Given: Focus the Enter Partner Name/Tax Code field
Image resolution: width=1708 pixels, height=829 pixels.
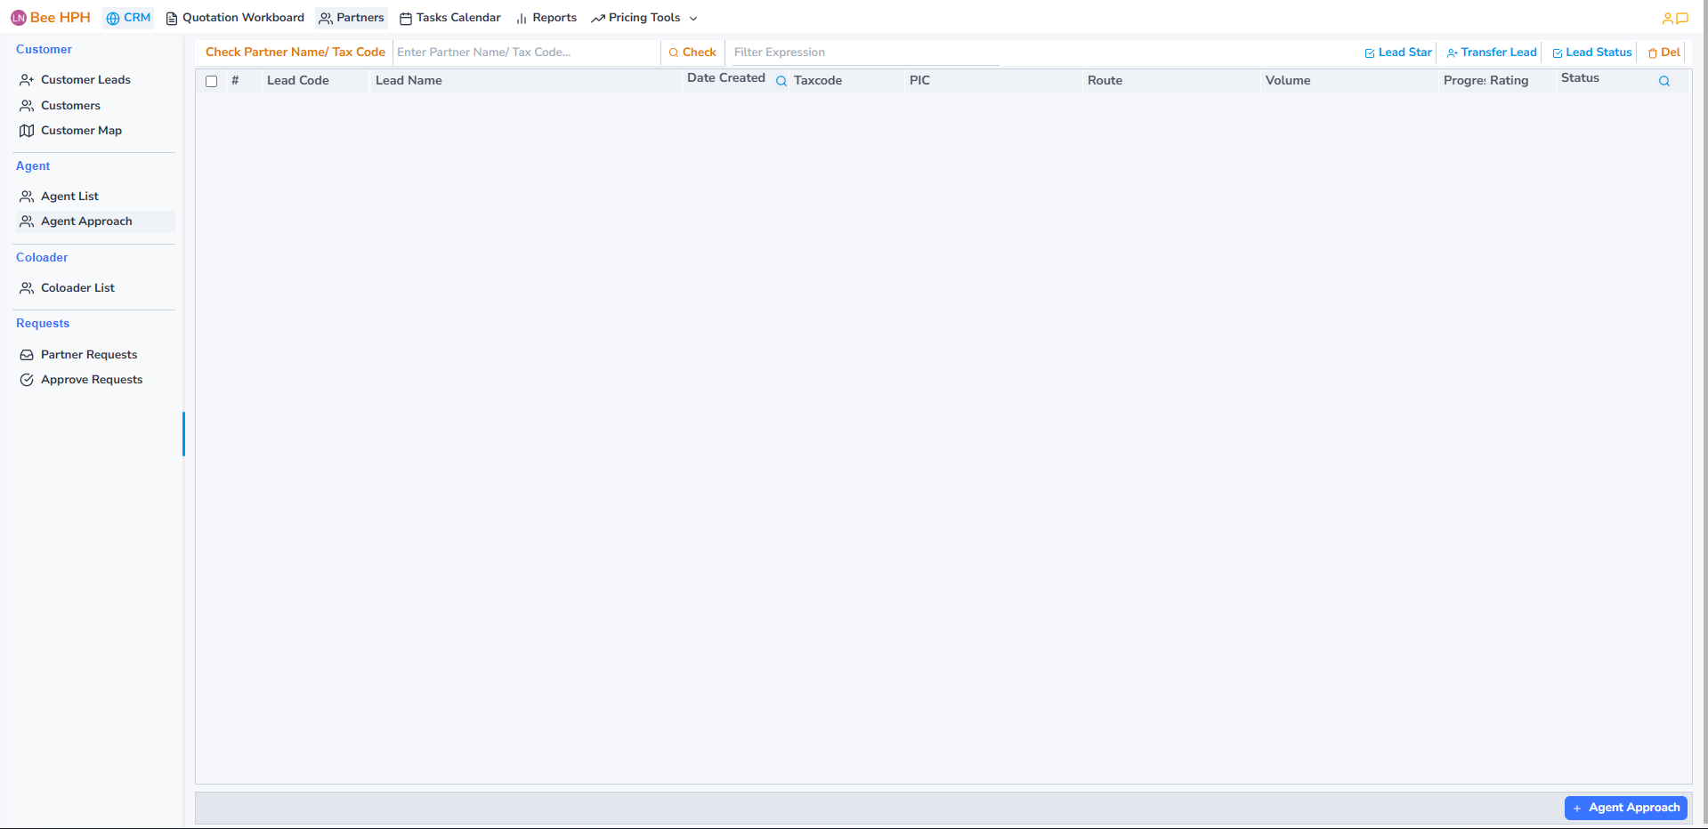Looking at the screenshot, I should click(x=525, y=52).
